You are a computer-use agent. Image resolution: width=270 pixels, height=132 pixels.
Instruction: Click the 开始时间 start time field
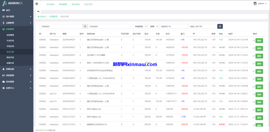coord(61,27)
